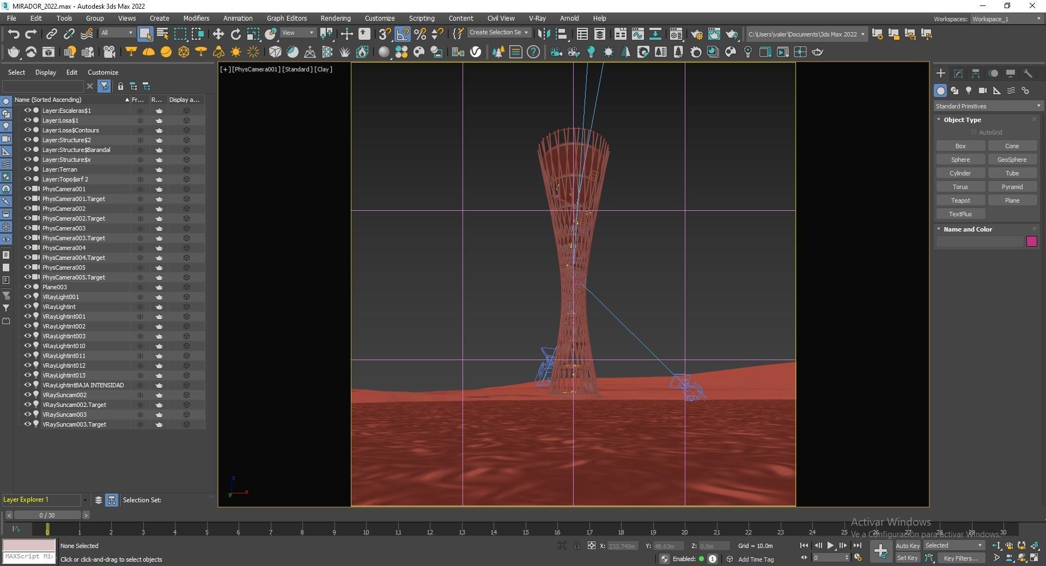Toggle frozen state of Layer:Losa$1
This screenshot has height=566, width=1046.
140,120
